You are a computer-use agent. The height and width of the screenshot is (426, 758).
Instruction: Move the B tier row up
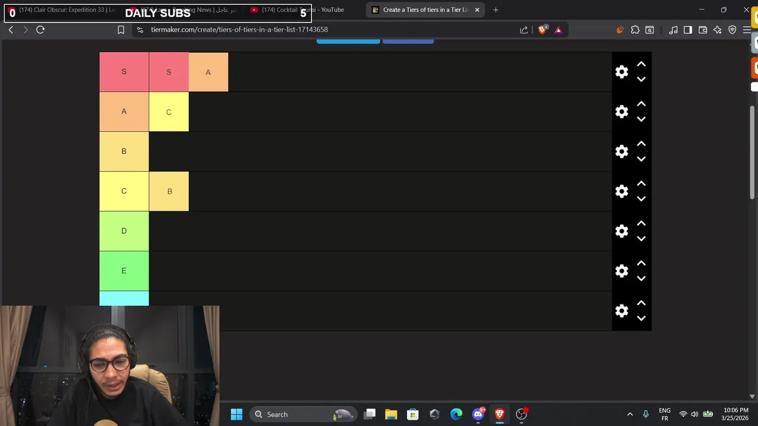pos(641,144)
